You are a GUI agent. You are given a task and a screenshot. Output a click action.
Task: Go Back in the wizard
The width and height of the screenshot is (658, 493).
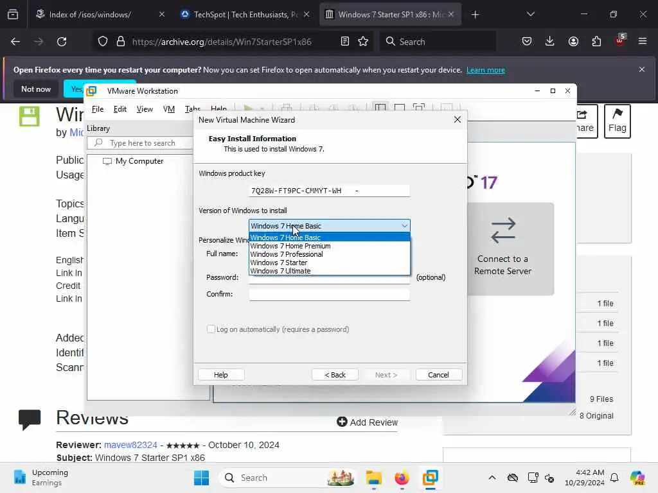point(335,375)
